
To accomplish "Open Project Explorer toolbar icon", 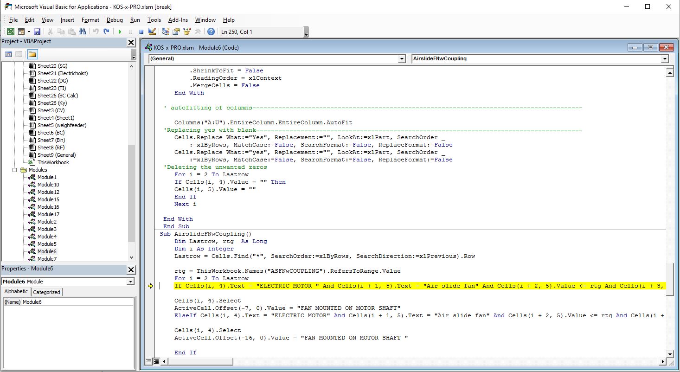I will coord(166,32).
